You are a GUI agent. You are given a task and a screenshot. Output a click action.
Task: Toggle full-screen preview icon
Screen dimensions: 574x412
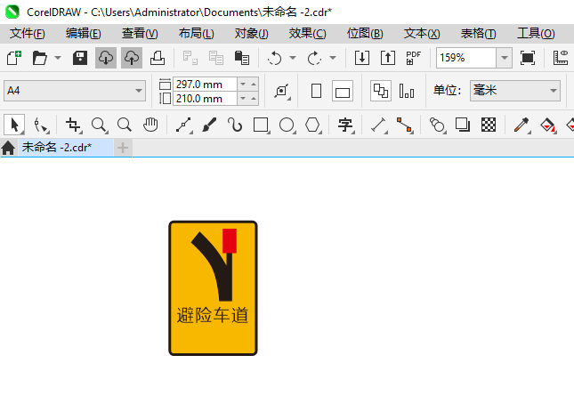528,58
